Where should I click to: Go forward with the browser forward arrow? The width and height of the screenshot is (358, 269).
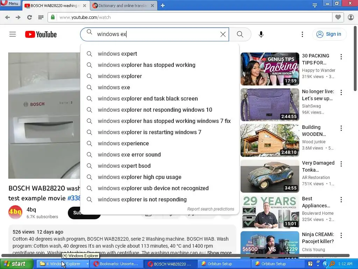pos(18,18)
